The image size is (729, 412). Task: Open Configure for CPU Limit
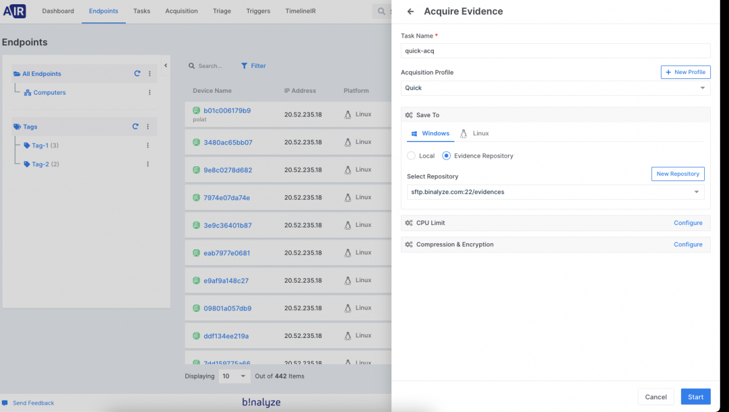coord(688,223)
